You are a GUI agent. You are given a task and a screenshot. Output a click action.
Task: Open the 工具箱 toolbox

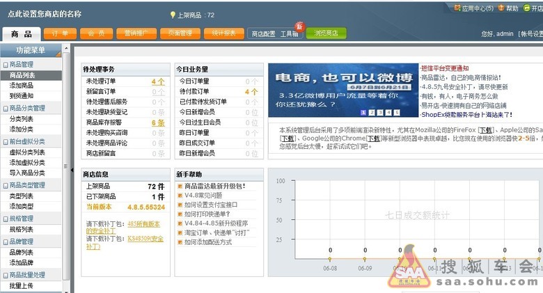coord(289,34)
